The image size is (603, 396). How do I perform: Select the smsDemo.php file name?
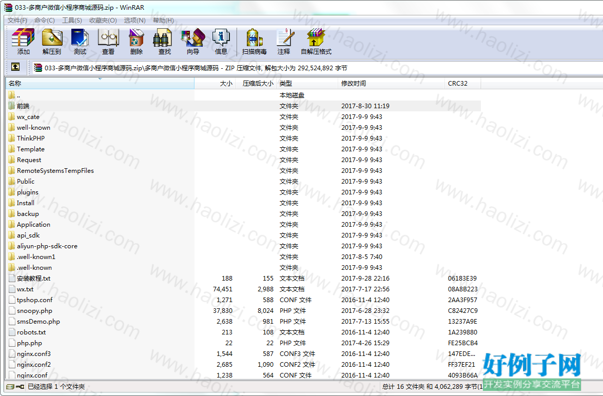tap(38, 321)
